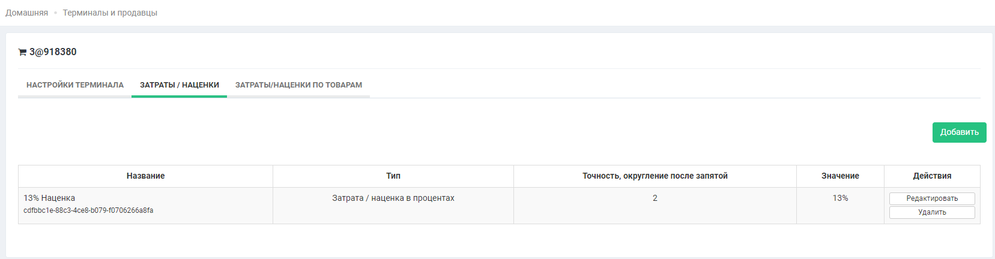
Task: Open the Затраты/Наценки по товарам tab
Action: pos(298,85)
